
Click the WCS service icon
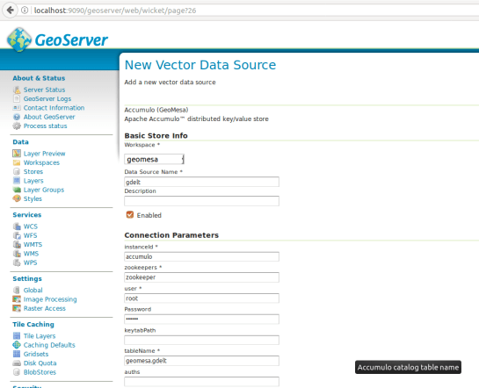pyautogui.click(x=17, y=226)
